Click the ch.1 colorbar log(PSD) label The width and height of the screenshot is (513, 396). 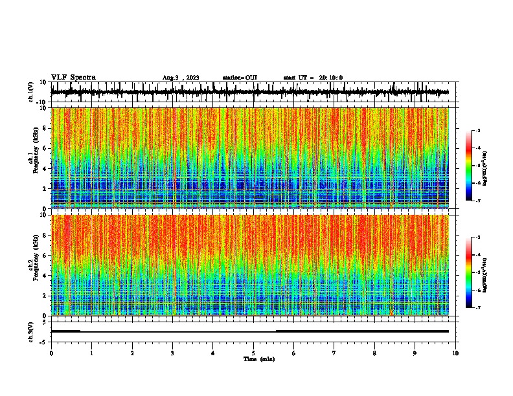tap(484, 169)
